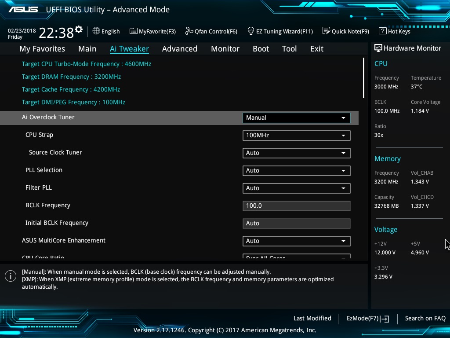
Task: Open the CPU Core Ratio dropdown
Action: click(x=297, y=256)
